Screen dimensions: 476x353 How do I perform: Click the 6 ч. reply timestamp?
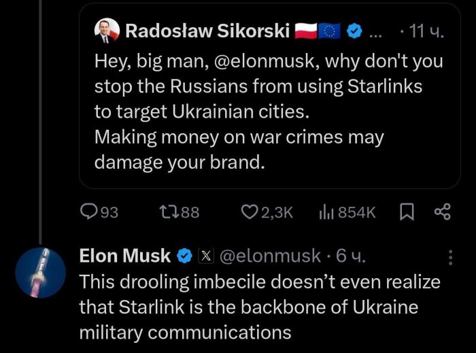coord(350,256)
